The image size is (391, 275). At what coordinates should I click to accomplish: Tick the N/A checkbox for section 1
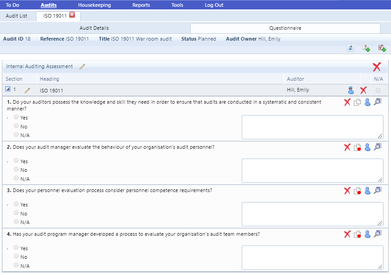pyautogui.click(x=378, y=90)
